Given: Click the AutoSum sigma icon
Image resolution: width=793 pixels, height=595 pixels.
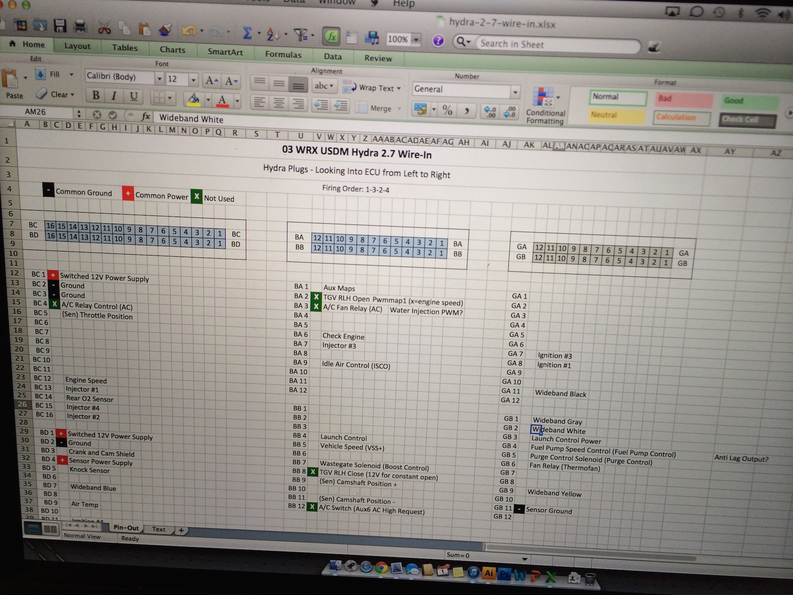Looking at the screenshot, I should coord(247,33).
